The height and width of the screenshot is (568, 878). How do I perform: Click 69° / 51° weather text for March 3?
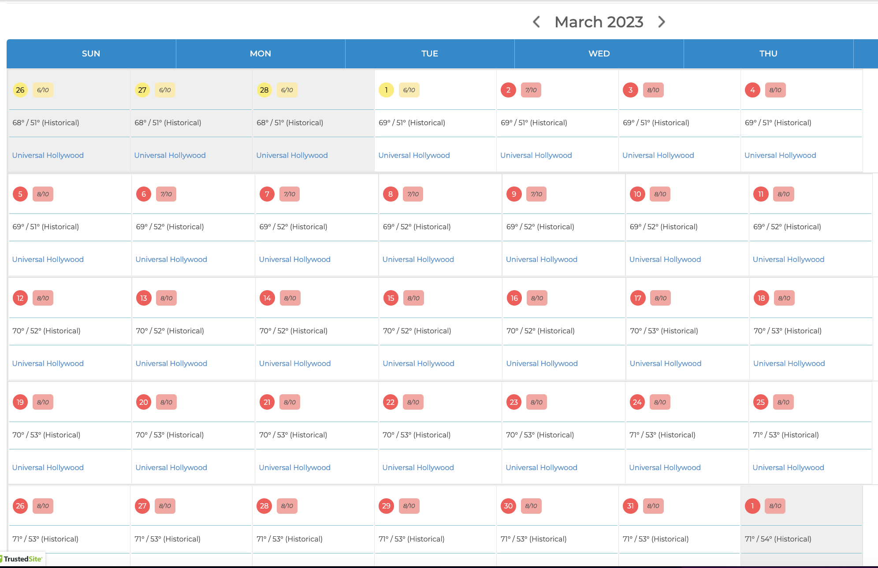(x=656, y=123)
